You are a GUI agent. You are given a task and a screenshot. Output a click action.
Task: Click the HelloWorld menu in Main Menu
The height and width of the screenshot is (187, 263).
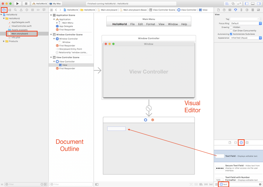point(119,24)
